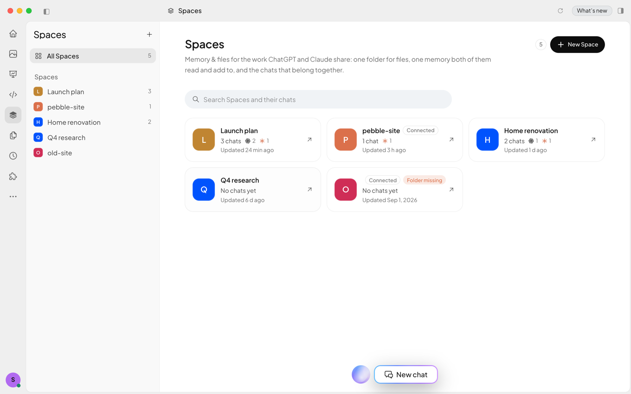Viewport: 631px width, 394px height.
Task: Open Q4 research in the sidebar list
Action: [x=93, y=137]
